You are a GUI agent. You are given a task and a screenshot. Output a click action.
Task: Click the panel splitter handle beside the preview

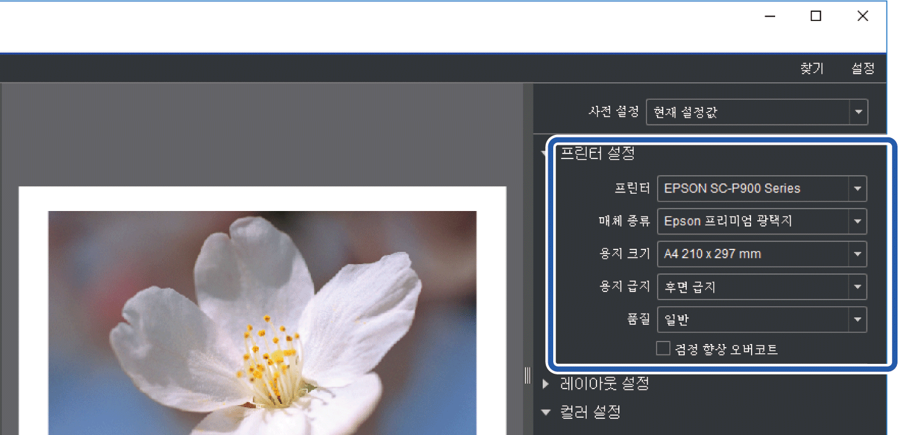(527, 376)
